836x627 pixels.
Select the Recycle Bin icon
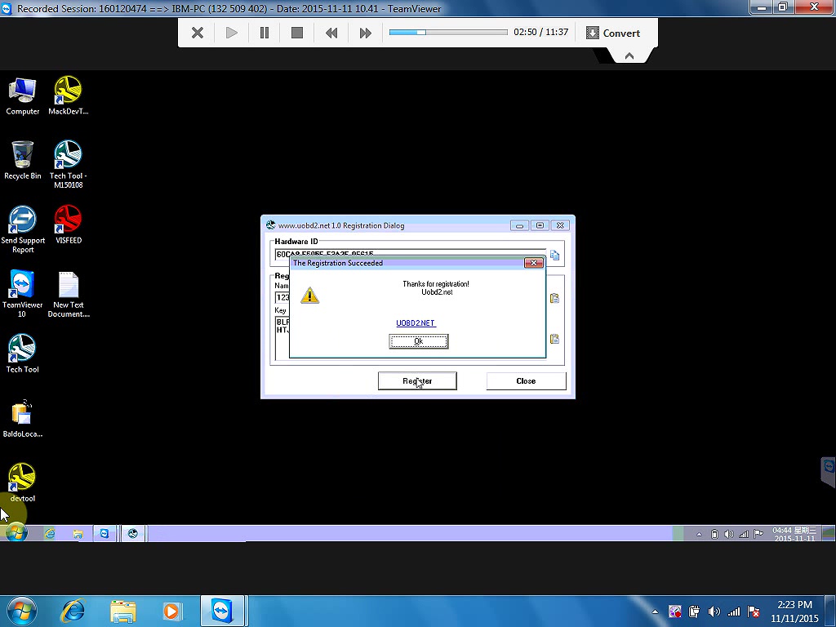22,161
